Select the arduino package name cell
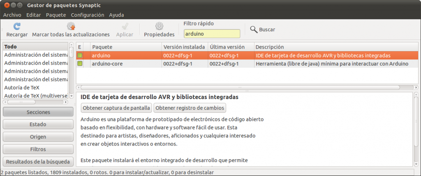The width and height of the screenshot is (421, 176). (126, 56)
